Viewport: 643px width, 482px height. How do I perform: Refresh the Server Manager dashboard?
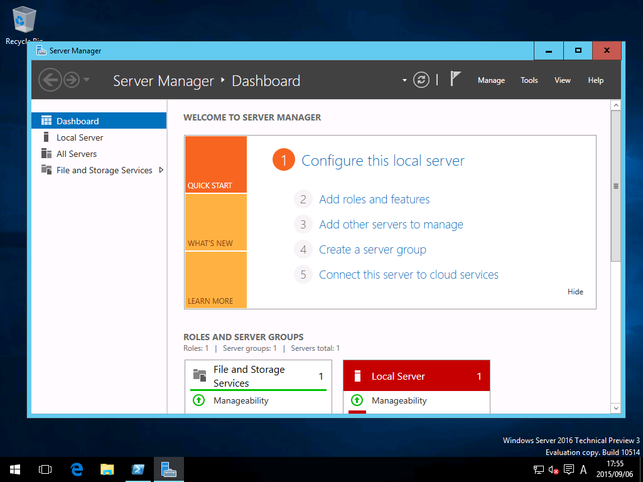(421, 80)
